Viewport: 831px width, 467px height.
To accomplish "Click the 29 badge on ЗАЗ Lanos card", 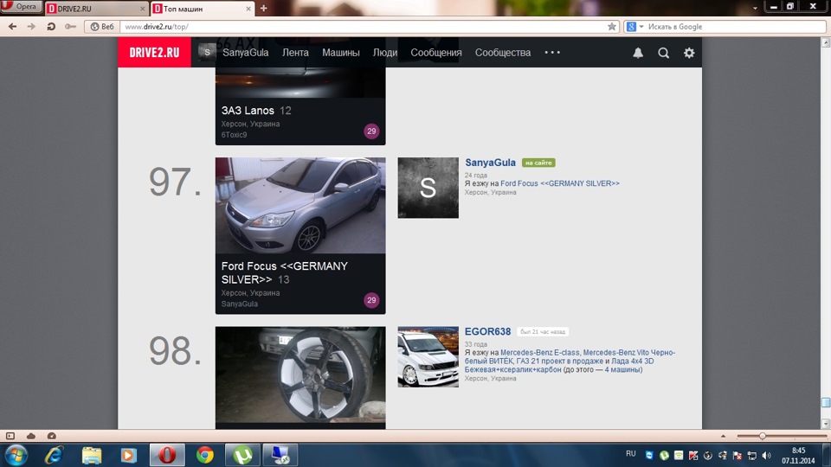I will (371, 131).
